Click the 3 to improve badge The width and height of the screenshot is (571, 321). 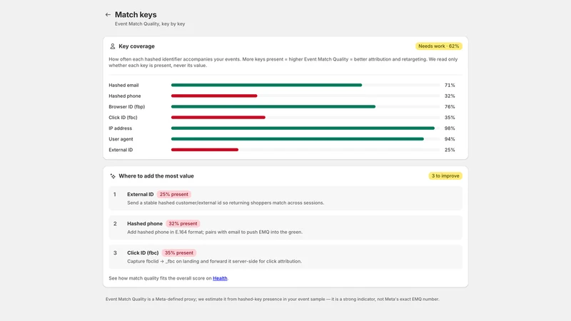[x=445, y=175]
